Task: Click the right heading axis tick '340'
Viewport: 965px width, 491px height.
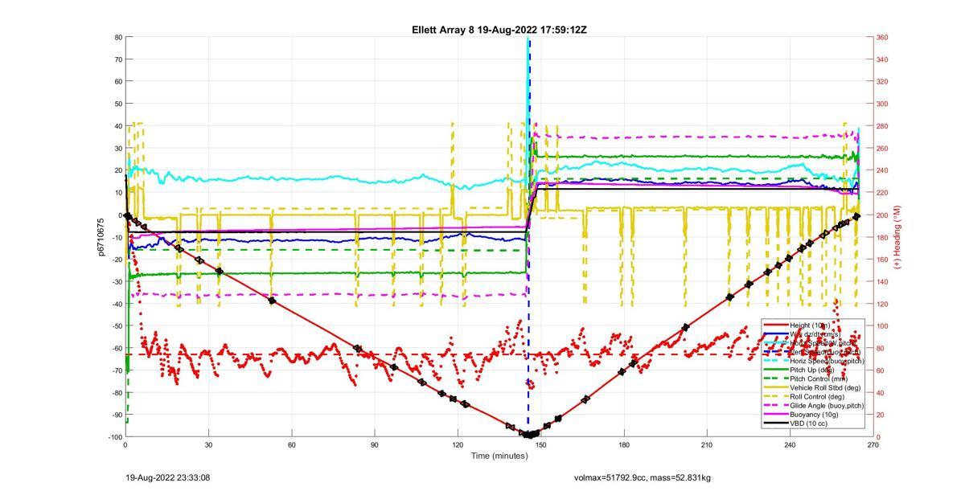Action: tap(882, 59)
